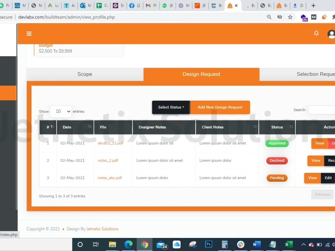The width and height of the screenshot is (335, 251).
Task: Close the active browser tab
Action: (236, 6)
